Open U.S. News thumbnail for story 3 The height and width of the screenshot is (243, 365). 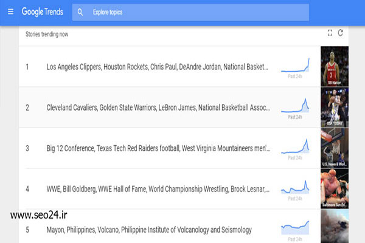pos(335,148)
